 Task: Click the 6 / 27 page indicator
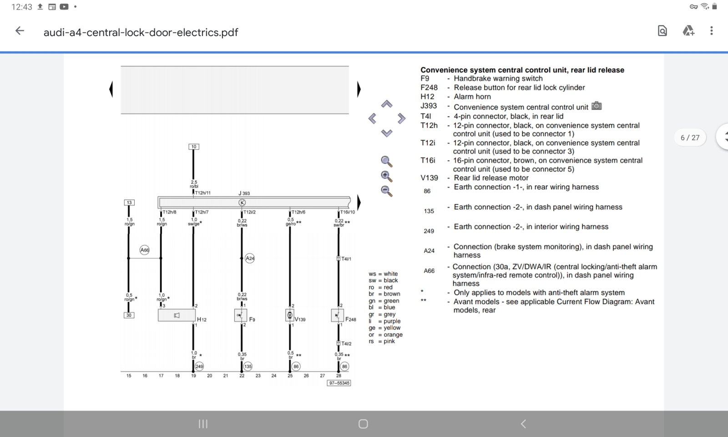coord(690,137)
